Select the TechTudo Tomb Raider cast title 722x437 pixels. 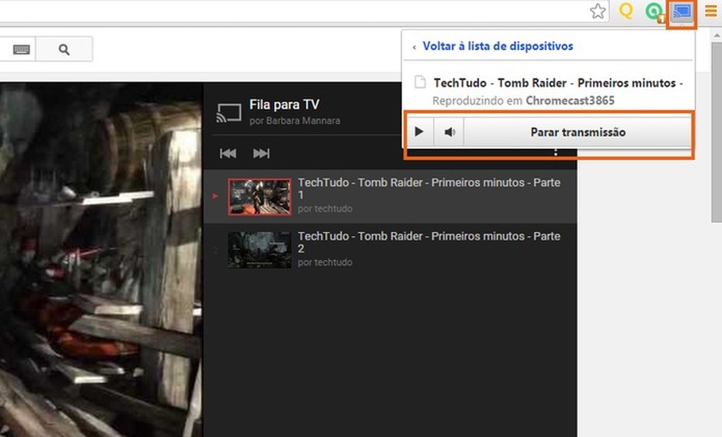[558, 83]
